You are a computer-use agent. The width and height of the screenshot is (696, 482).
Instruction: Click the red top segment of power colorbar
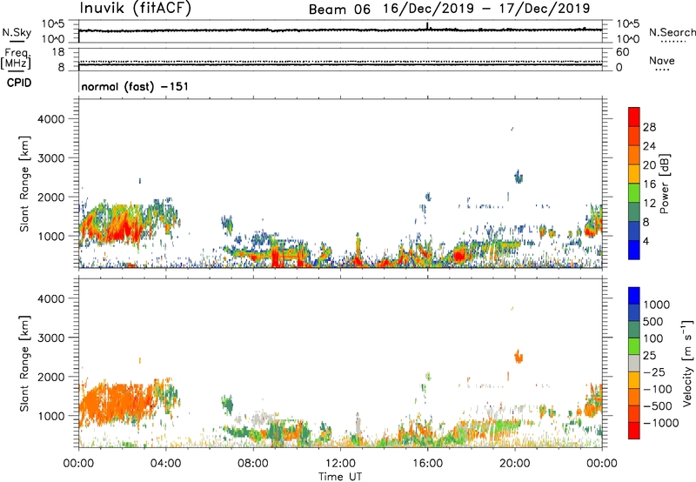(x=634, y=117)
